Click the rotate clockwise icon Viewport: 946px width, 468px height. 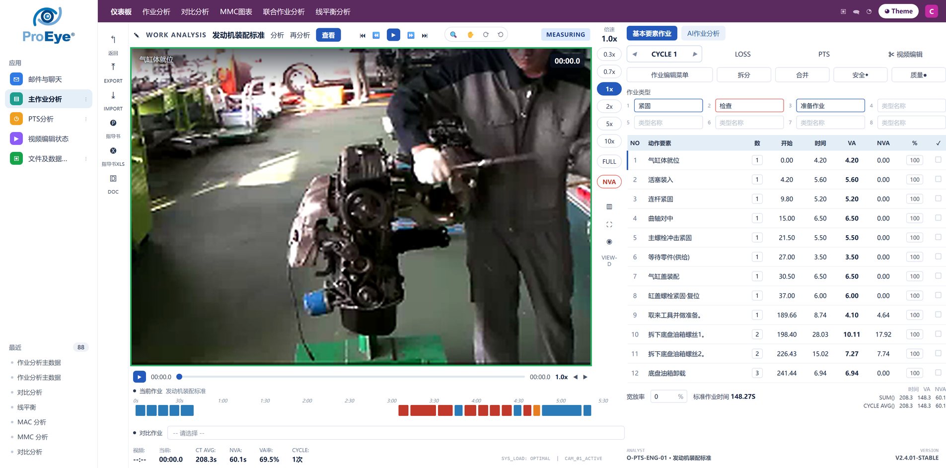coord(486,35)
